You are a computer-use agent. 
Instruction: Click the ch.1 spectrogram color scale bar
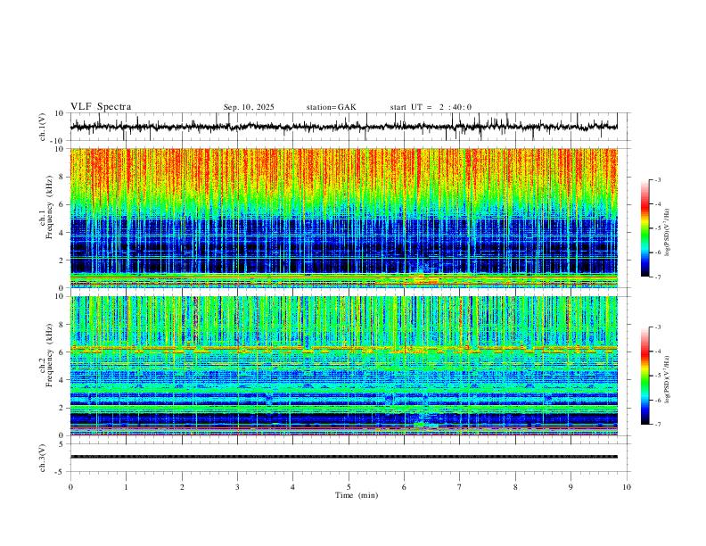[x=644, y=228]
